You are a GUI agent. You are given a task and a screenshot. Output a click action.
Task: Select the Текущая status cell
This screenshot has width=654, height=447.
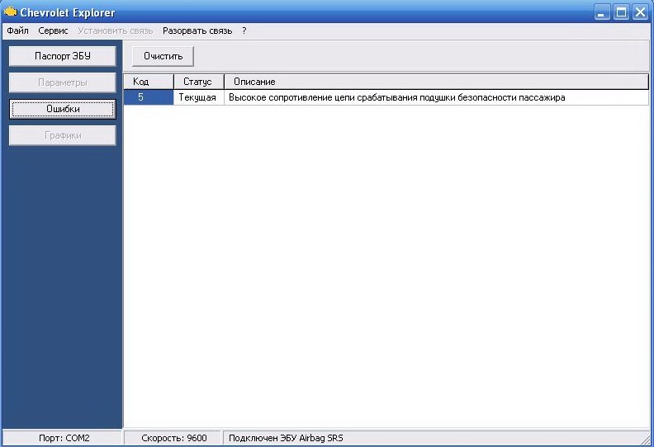pyautogui.click(x=198, y=97)
